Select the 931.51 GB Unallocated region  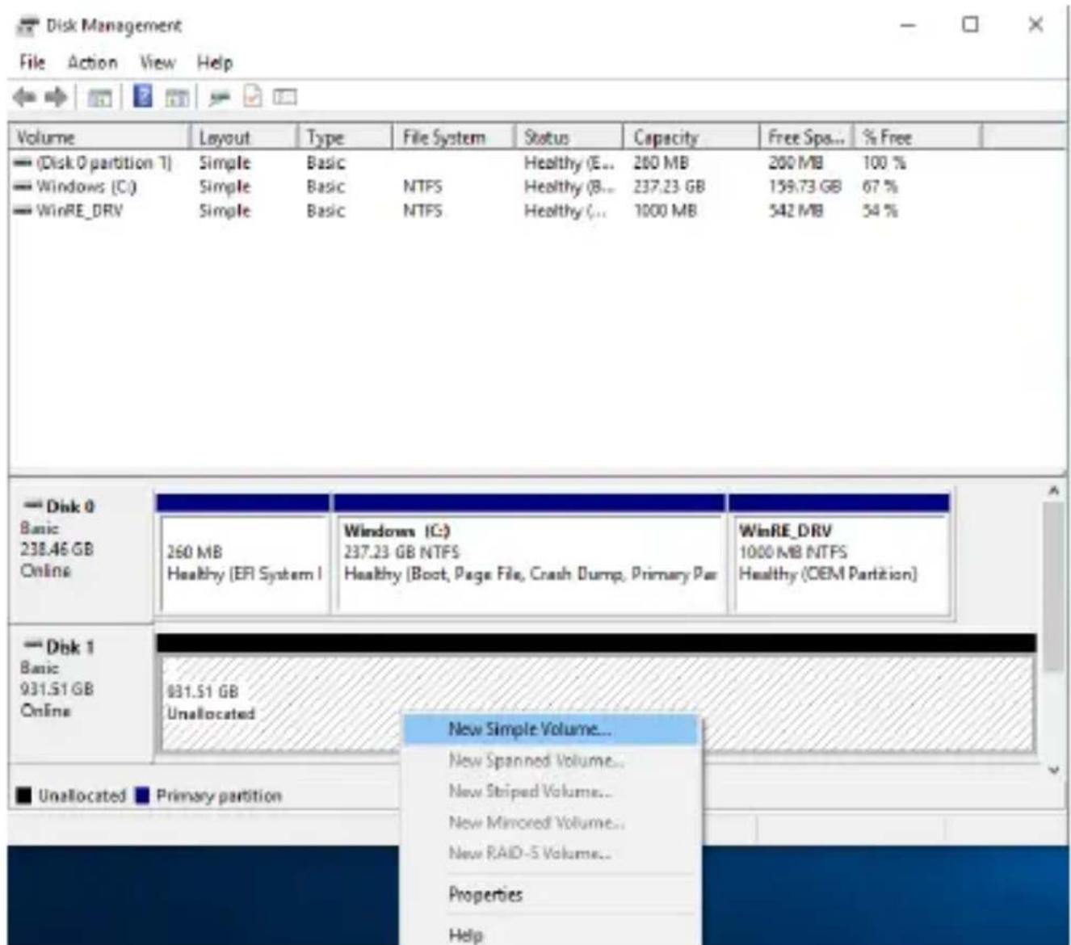(596, 695)
